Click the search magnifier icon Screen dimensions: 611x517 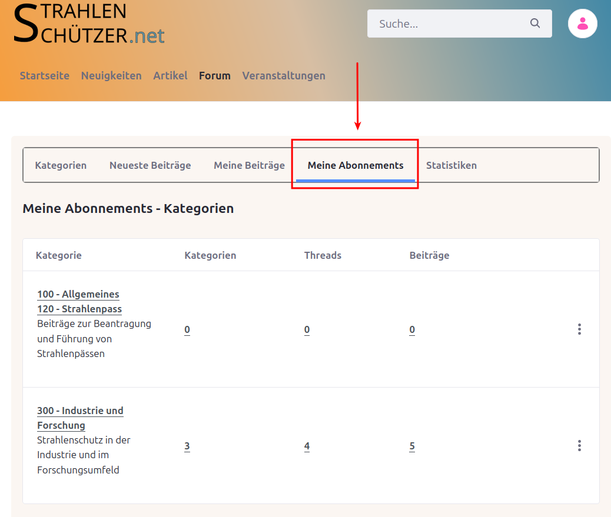pyautogui.click(x=534, y=24)
